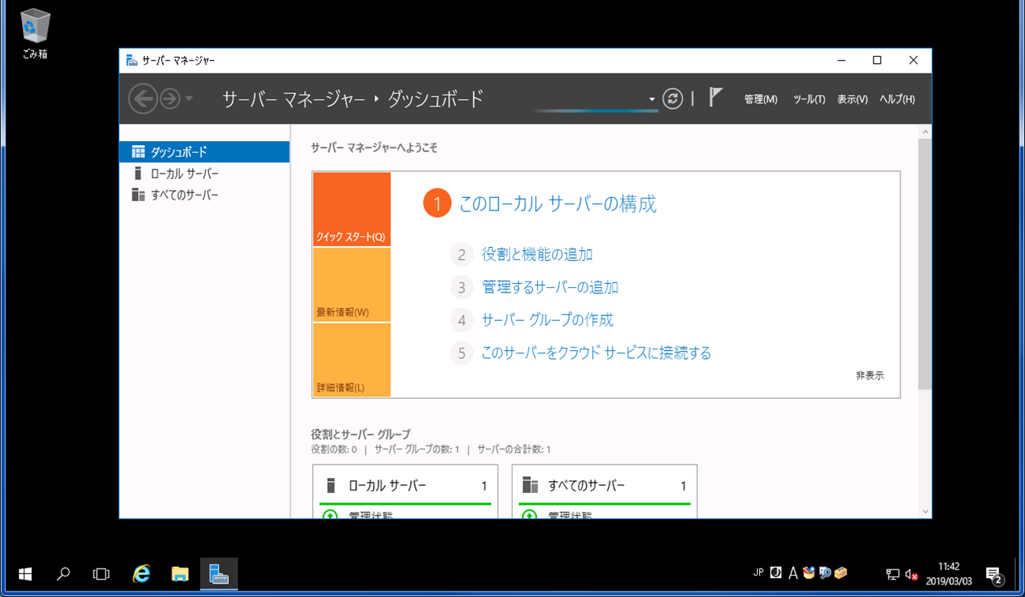Viewport: 1025px width, 597px height.
Task: Toggle IME input mode with the A indicator
Action: point(792,573)
